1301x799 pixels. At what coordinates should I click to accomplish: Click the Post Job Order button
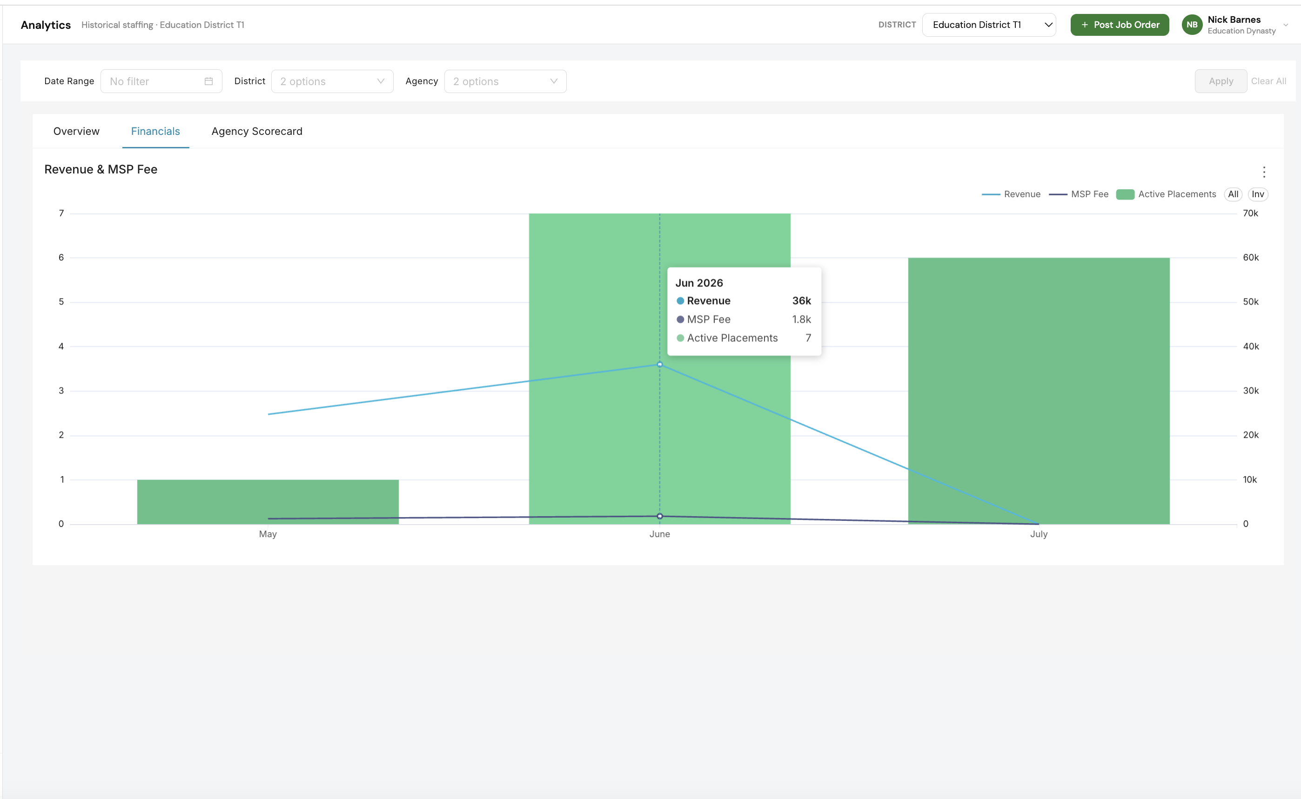click(x=1119, y=25)
